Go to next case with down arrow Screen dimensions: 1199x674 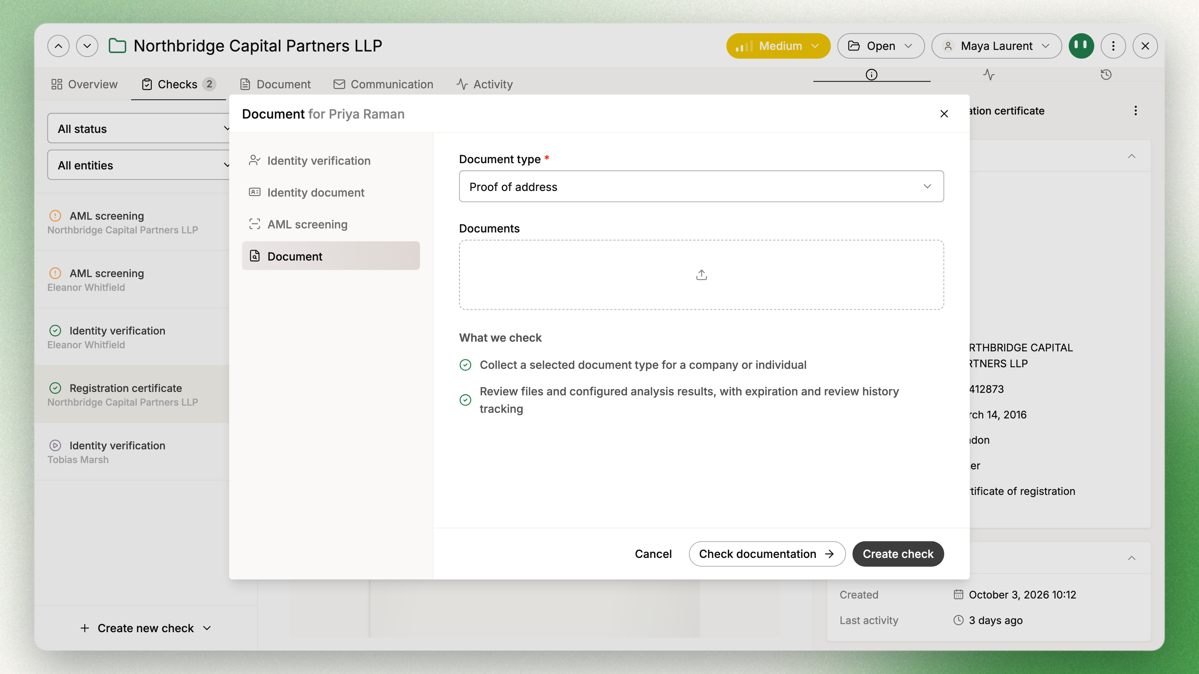pyautogui.click(x=87, y=46)
